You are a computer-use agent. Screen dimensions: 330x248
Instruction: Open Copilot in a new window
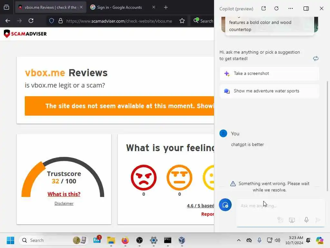[x=264, y=8]
